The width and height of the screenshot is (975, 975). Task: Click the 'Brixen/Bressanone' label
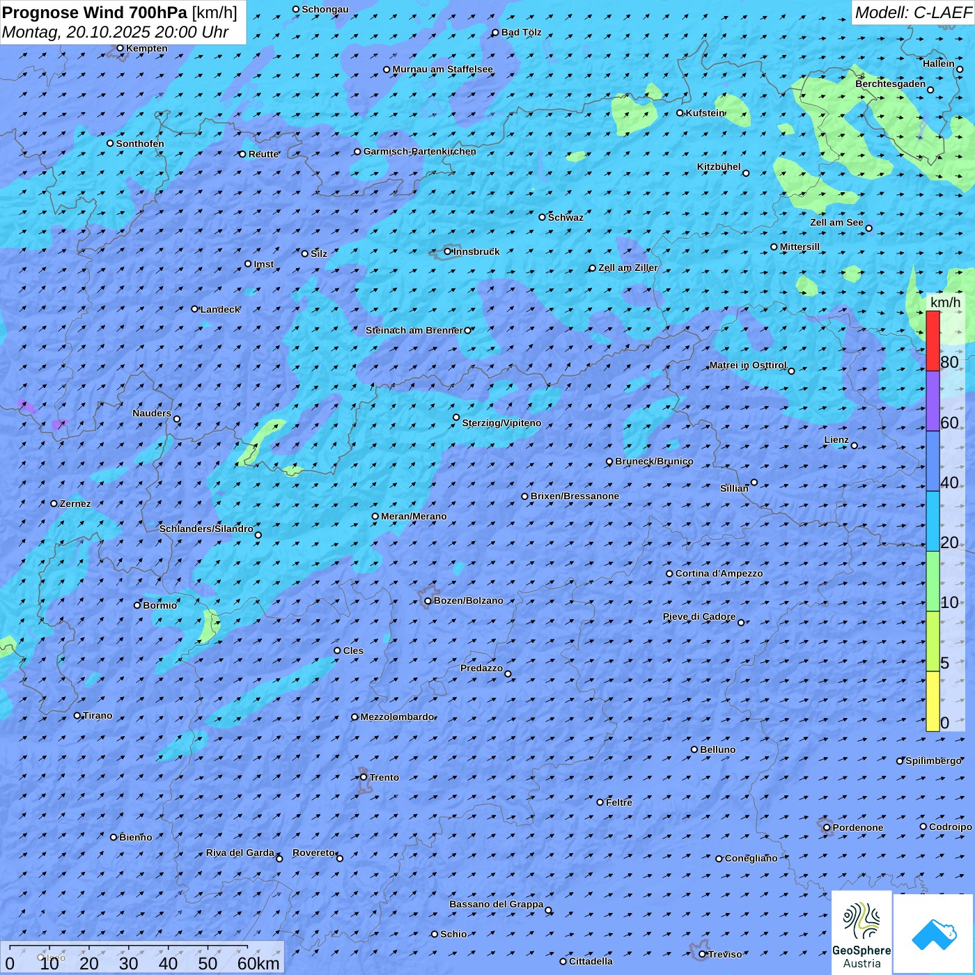[x=575, y=496]
